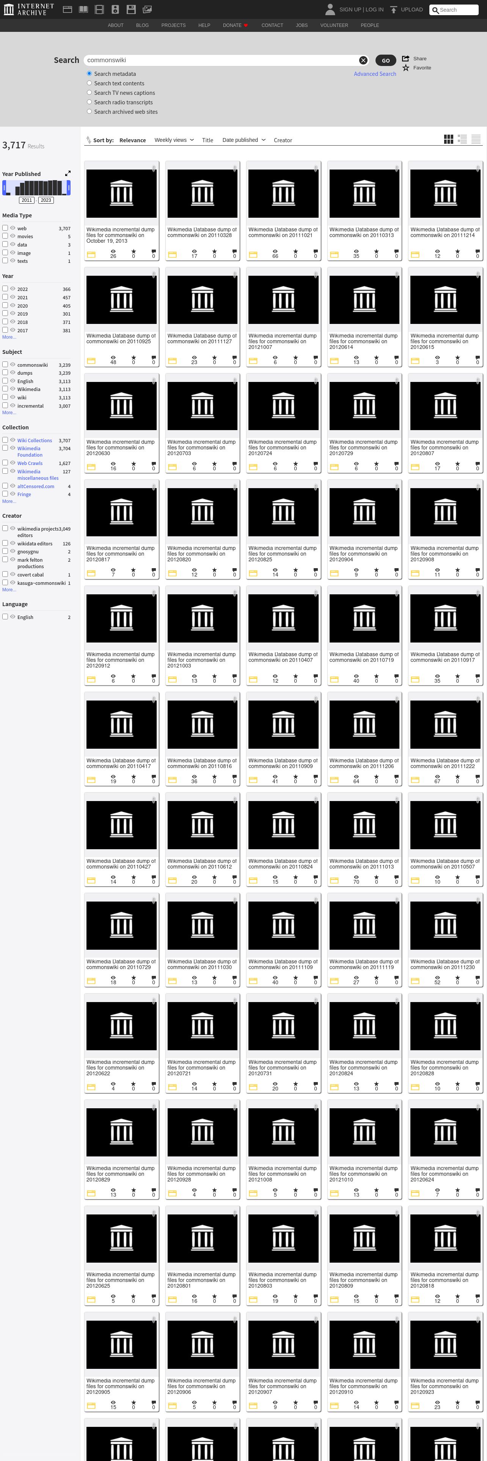Check the movies media type checkbox
This screenshot has width=487, height=1461.
coord(5,236)
